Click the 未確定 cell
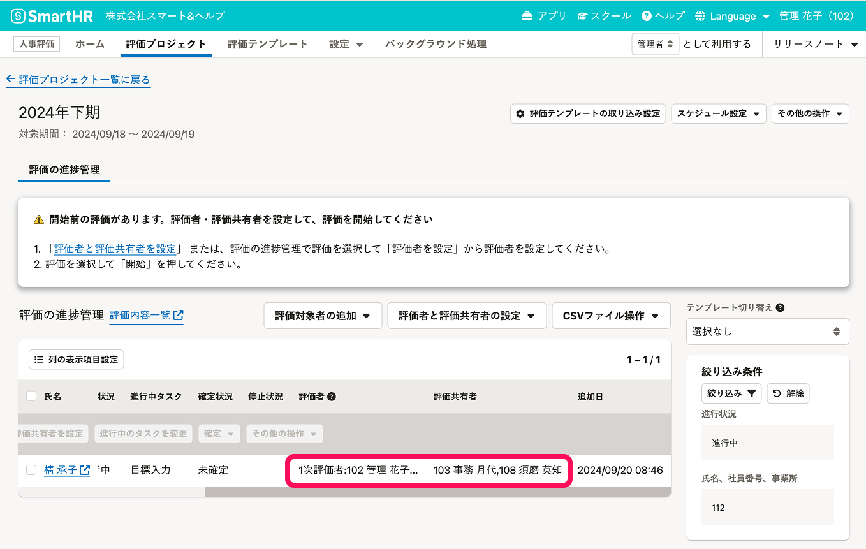The height and width of the screenshot is (549, 866). click(213, 470)
